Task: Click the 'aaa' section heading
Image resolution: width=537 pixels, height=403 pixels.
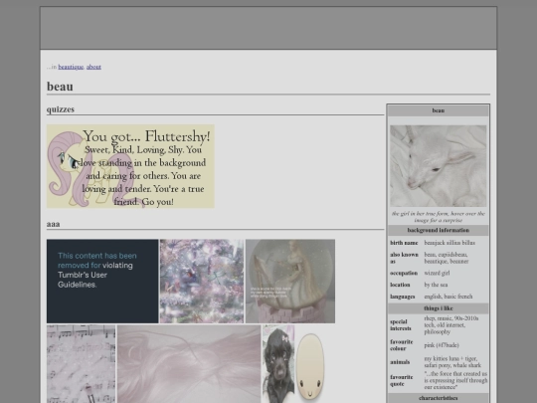Action: [x=53, y=224]
